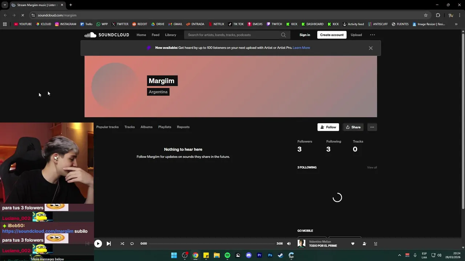Switch to the Popular tracks tab
This screenshot has height=261, width=465.
pos(108,127)
